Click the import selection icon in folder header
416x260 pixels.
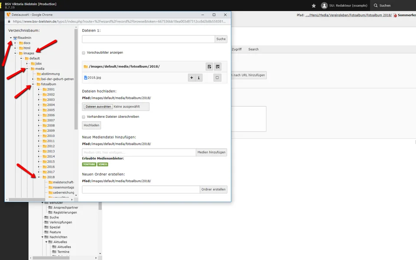pyautogui.click(x=209, y=66)
